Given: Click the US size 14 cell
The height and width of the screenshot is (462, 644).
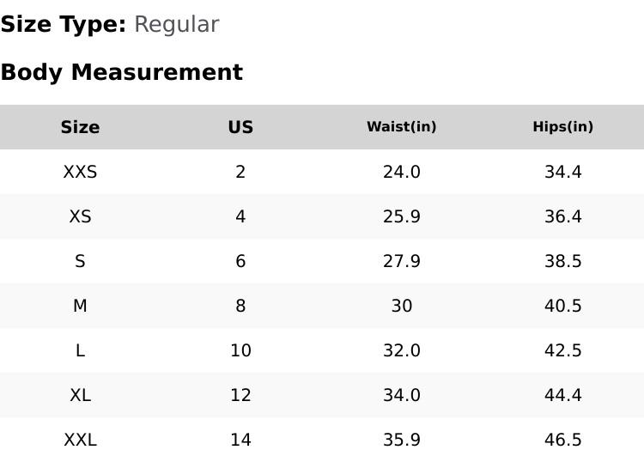Looking at the screenshot, I should [x=240, y=440].
